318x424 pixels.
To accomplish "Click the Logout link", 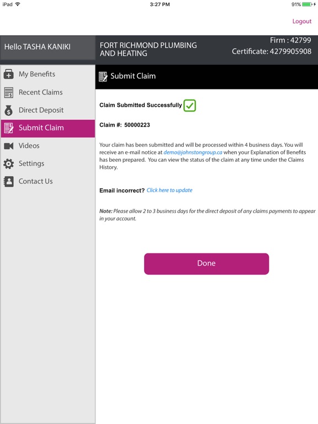I will coord(302,21).
